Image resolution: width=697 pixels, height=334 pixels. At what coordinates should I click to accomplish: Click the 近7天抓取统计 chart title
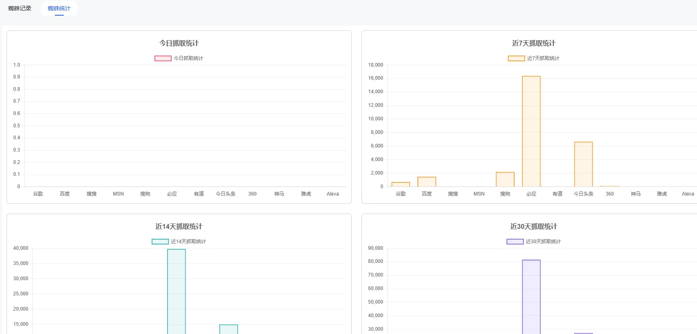[x=534, y=43]
